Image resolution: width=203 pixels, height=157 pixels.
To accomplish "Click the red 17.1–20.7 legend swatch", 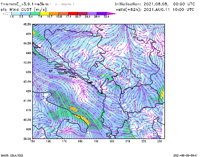I will point(73,13).
